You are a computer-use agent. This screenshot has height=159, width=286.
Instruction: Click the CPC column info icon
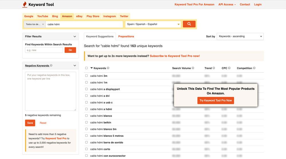tap(229, 68)
